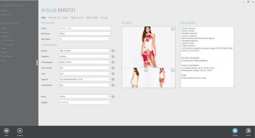Open the Tipo prodotto dropdown
This screenshot has width=255, height=138.
pos(109,68)
